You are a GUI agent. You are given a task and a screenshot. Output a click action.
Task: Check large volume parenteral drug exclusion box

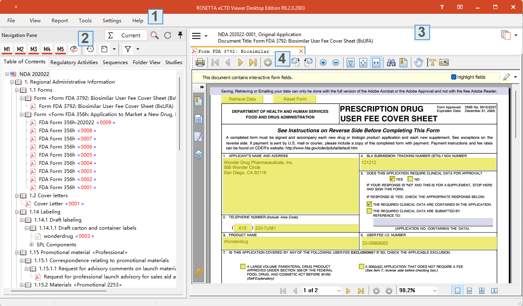243,267
